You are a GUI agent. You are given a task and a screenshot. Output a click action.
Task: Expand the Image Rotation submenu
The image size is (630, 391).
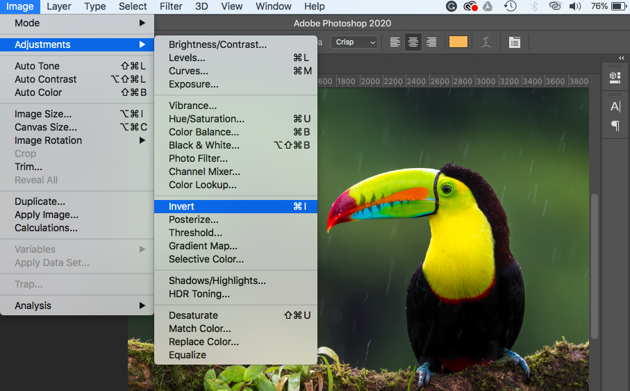point(76,140)
